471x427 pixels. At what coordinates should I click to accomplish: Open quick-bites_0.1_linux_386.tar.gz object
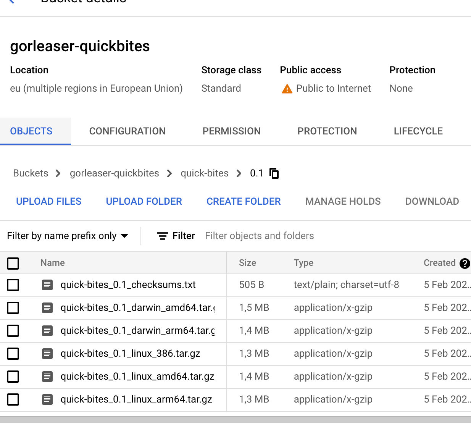[x=131, y=354]
